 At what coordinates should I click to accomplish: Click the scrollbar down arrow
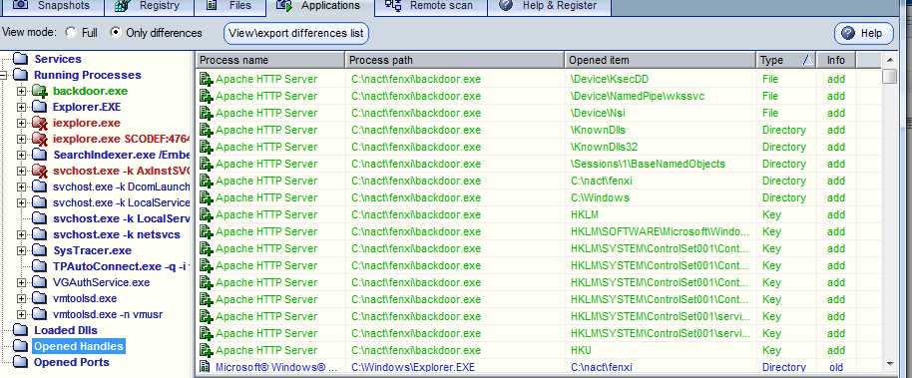(889, 364)
